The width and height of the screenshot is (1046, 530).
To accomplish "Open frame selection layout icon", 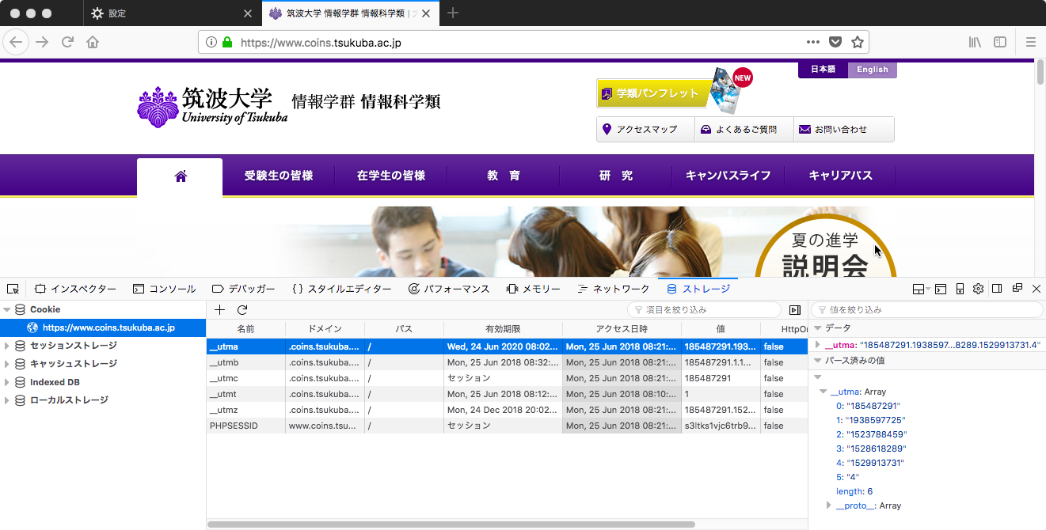I will pos(921,289).
